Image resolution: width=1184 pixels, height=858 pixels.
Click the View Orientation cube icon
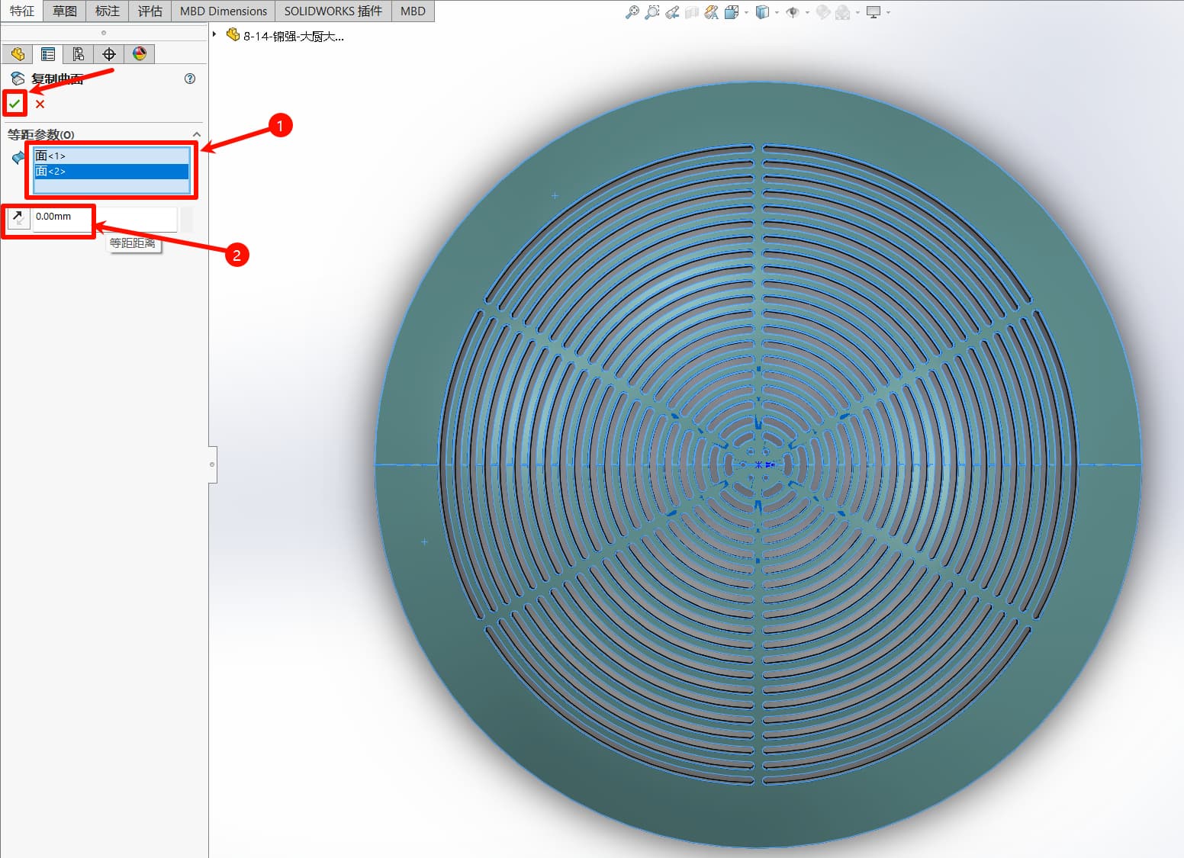(x=732, y=12)
